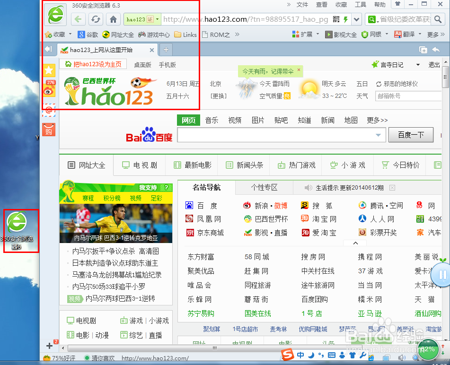Pause using the floating pause button
Screen dimensions: 450x365
[442, 275]
